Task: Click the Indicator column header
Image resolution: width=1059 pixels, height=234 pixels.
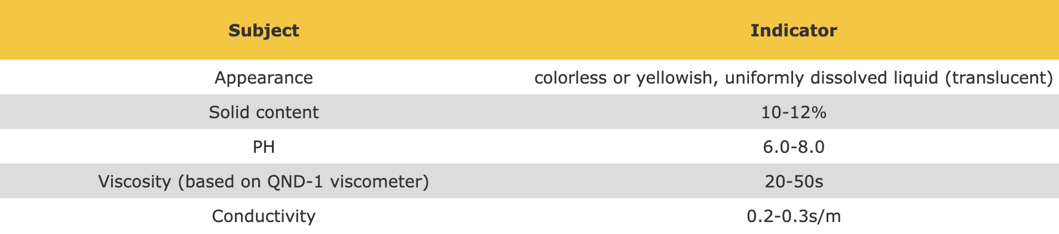Action: click(794, 30)
